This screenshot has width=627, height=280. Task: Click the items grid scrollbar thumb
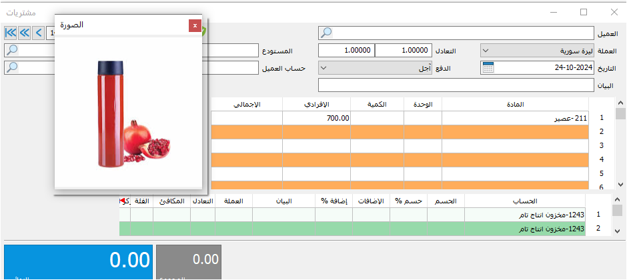pyautogui.click(x=620, y=114)
